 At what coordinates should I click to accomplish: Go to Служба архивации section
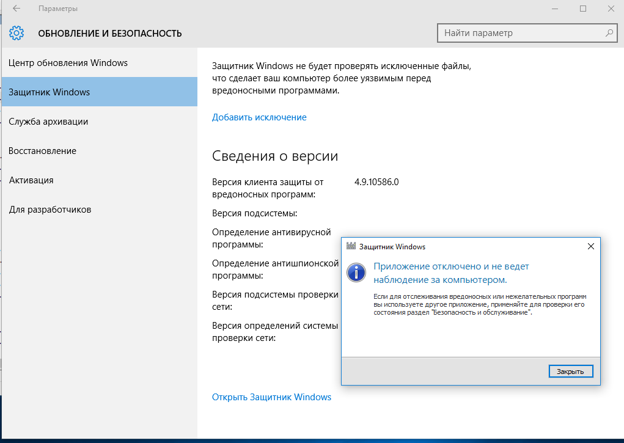click(48, 122)
